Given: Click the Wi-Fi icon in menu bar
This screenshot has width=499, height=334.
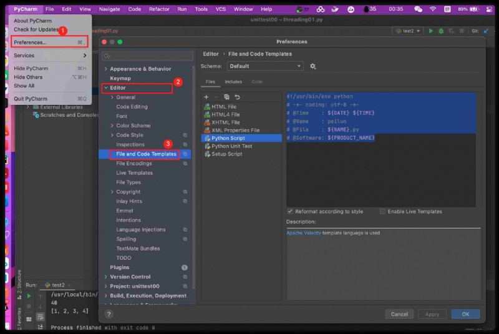Looking at the screenshot, I should point(433,9).
